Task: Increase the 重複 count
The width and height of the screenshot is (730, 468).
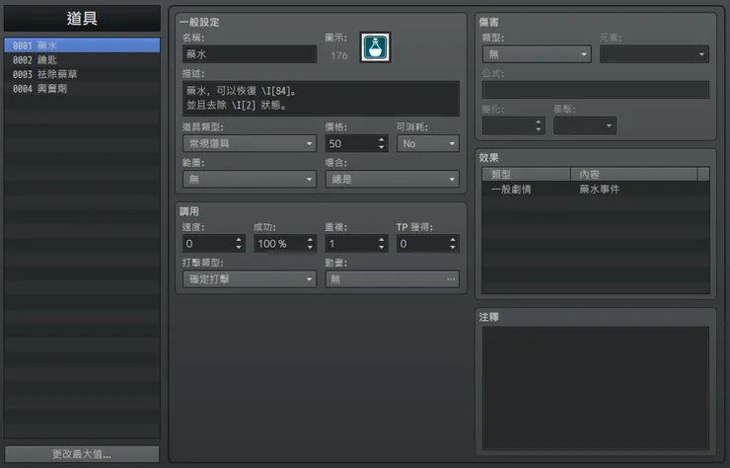Action: 382,240
